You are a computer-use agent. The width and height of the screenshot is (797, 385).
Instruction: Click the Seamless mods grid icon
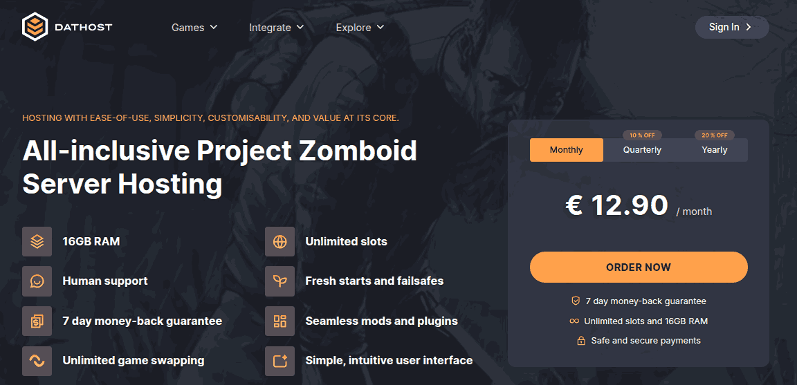pyautogui.click(x=280, y=321)
